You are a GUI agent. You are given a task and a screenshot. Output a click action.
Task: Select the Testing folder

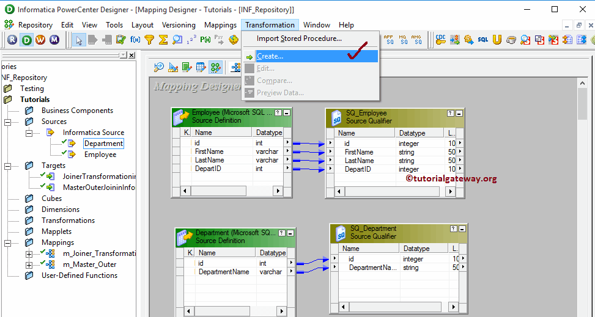point(32,89)
